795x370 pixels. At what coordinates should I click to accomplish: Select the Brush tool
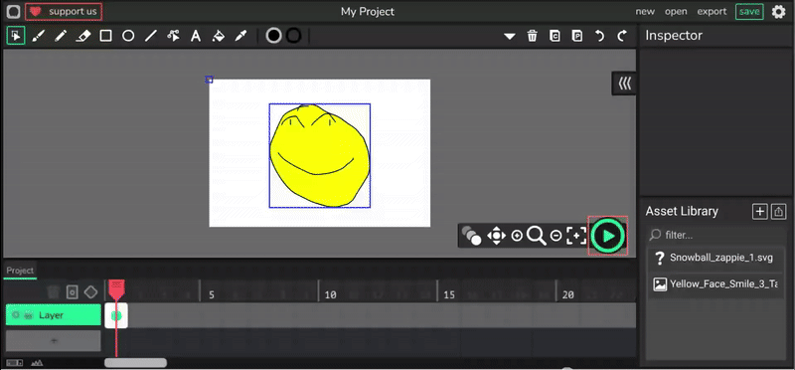(38, 36)
